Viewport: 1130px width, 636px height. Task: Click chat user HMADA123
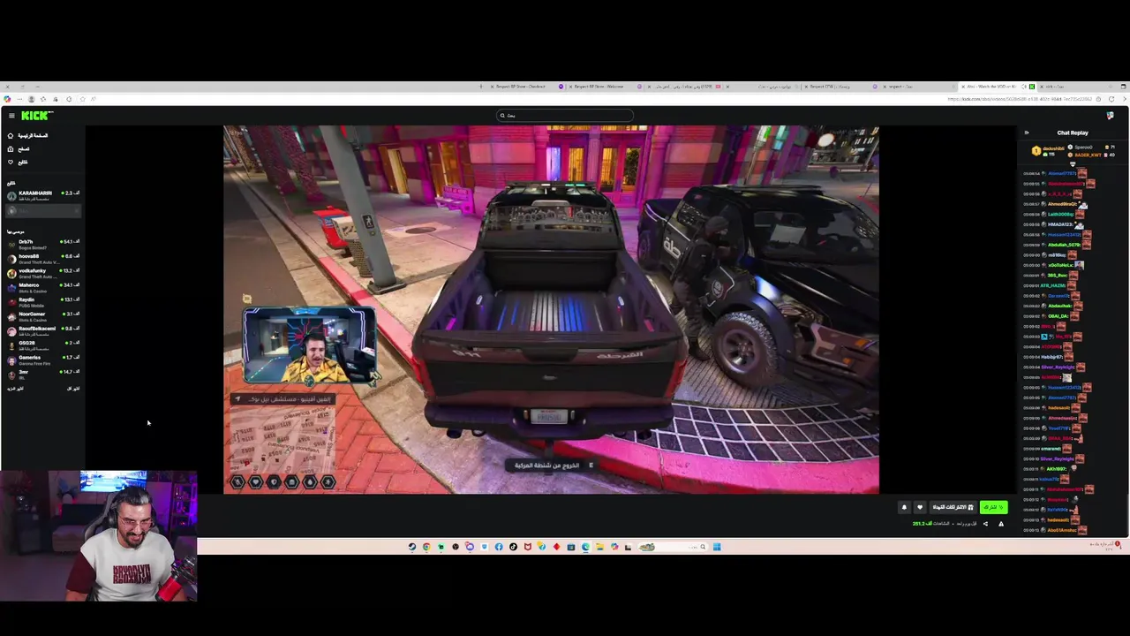(1060, 224)
